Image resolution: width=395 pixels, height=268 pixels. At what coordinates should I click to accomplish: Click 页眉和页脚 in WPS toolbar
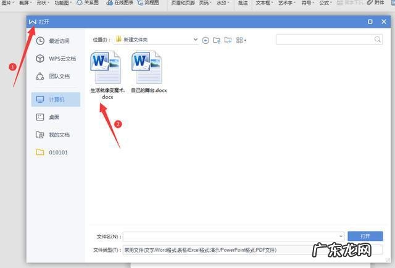(183, 3)
